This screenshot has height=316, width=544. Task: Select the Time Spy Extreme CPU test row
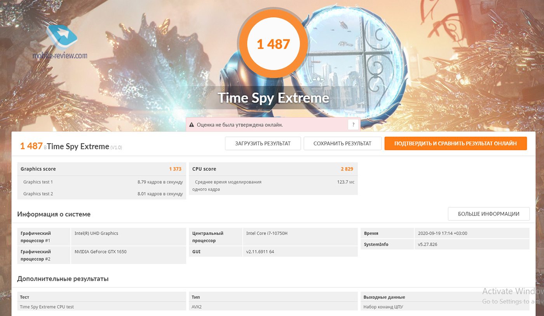click(102, 307)
